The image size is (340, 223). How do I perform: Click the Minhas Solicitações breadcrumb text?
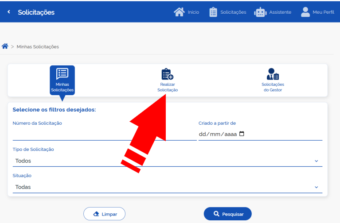[38, 46]
